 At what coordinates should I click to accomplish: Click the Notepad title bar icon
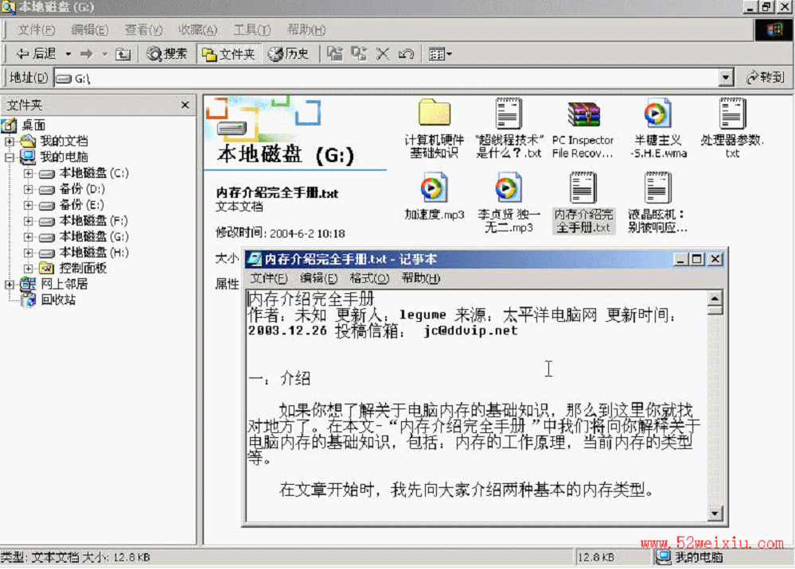coord(254,259)
